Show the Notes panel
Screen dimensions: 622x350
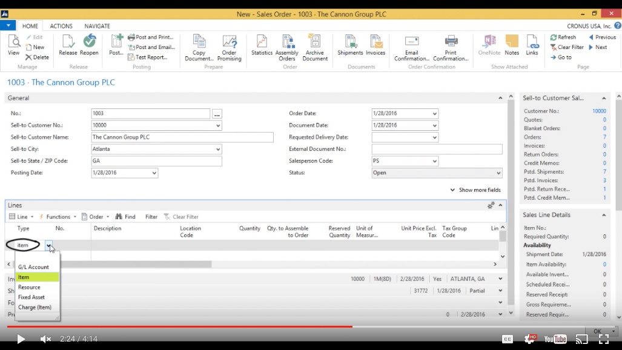click(x=512, y=45)
